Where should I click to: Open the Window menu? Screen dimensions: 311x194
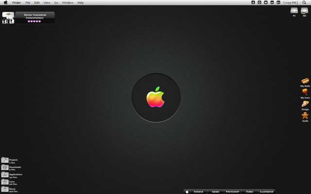click(68, 2)
